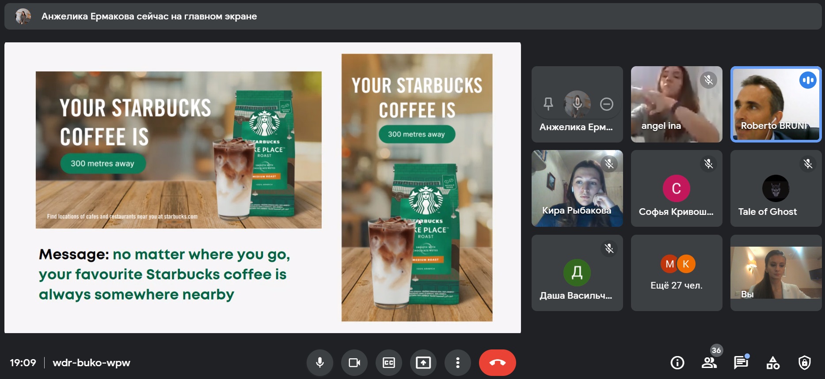Click the muted mic icon on Даша's tile
Screen dimensions: 825x379
pyautogui.click(x=609, y=248)
